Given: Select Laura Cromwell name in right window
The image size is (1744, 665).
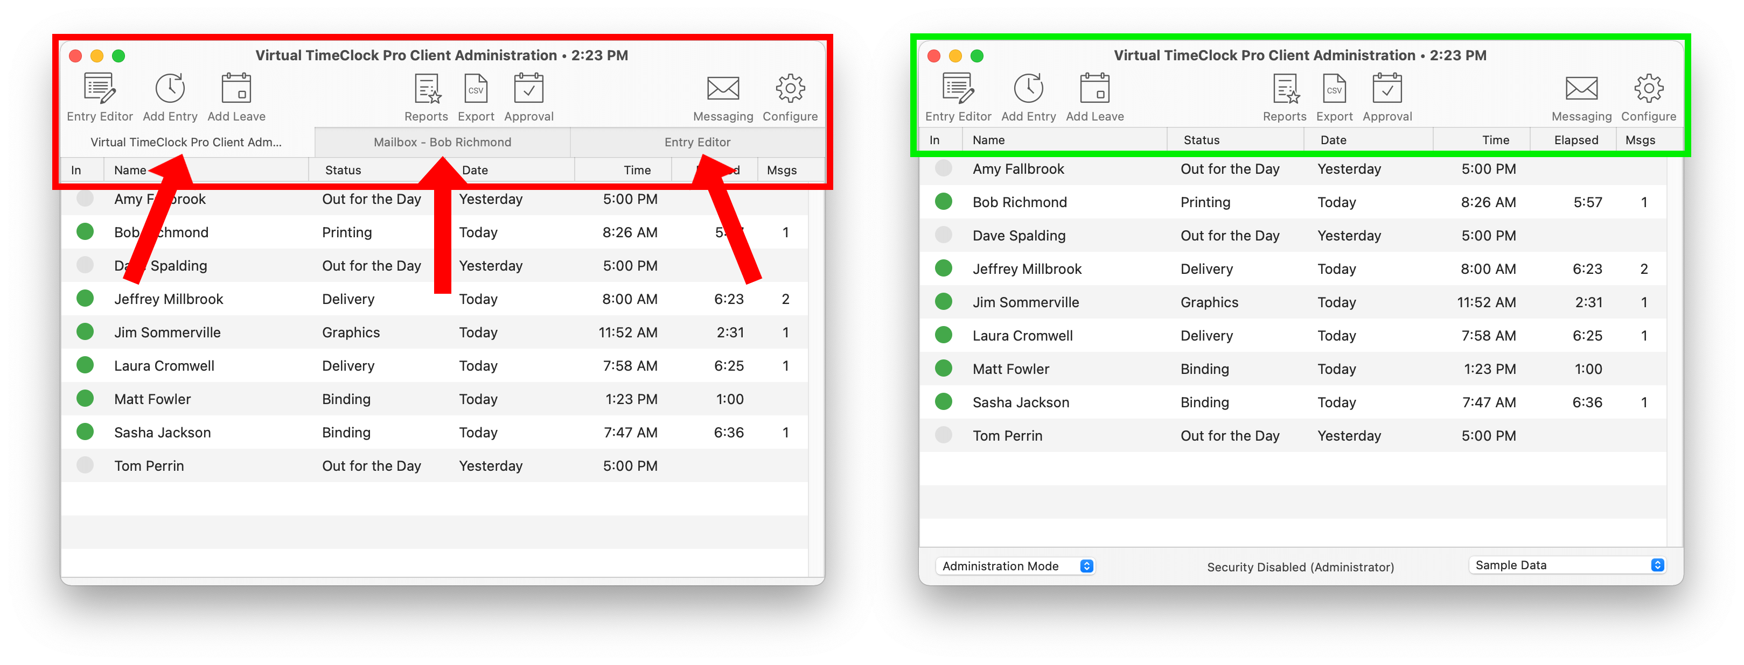Looking at the screenshot, I should pos(1022,336).
